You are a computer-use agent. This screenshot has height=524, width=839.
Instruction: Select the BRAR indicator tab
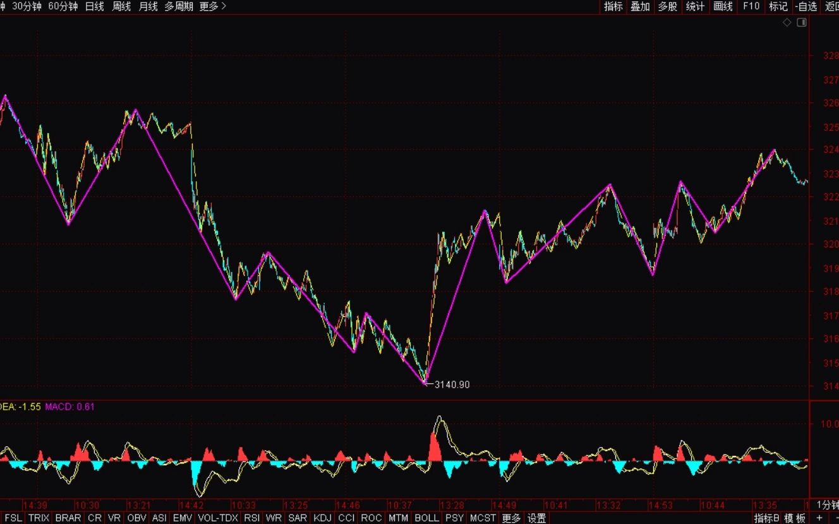coord(68,518)
